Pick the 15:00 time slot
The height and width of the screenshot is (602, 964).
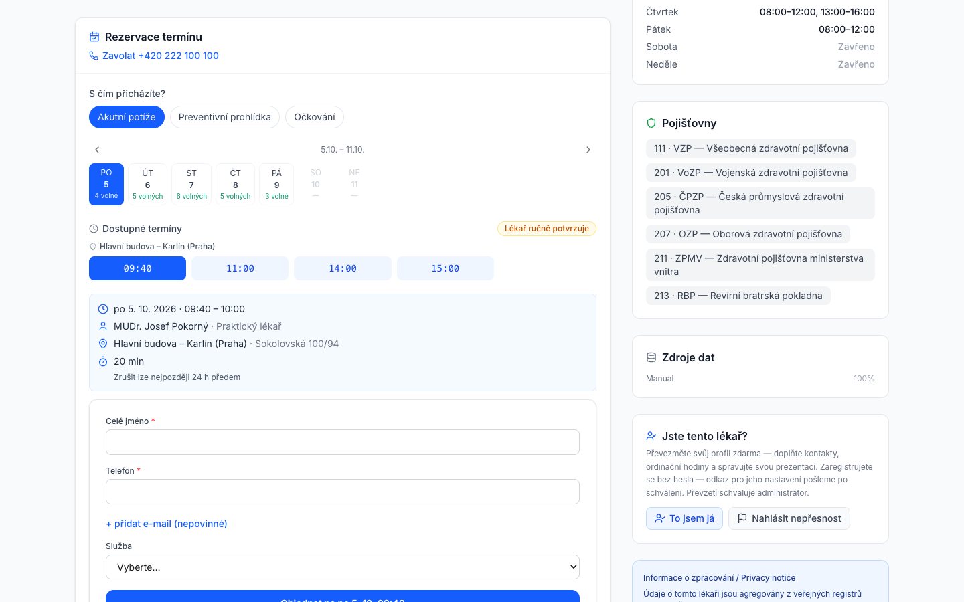[445, 268]
